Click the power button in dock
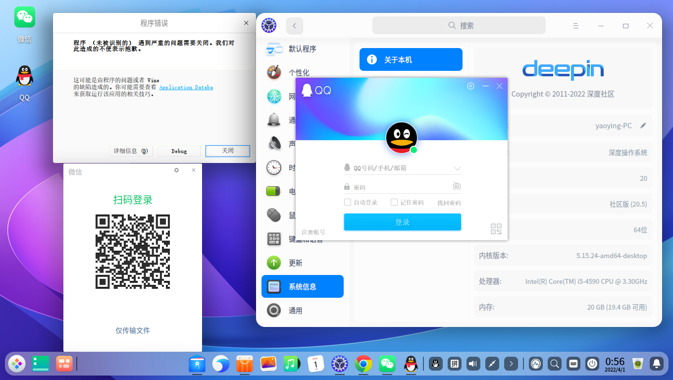The height and width of the screenshot is (380, 673). [x=592, y=364]
